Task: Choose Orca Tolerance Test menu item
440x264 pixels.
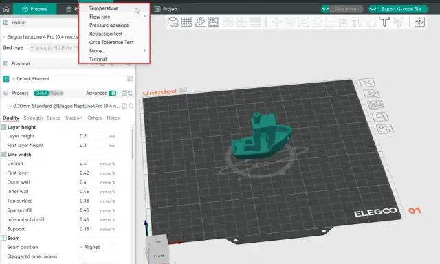Action: pyautogui.click(x=114, y=42)
